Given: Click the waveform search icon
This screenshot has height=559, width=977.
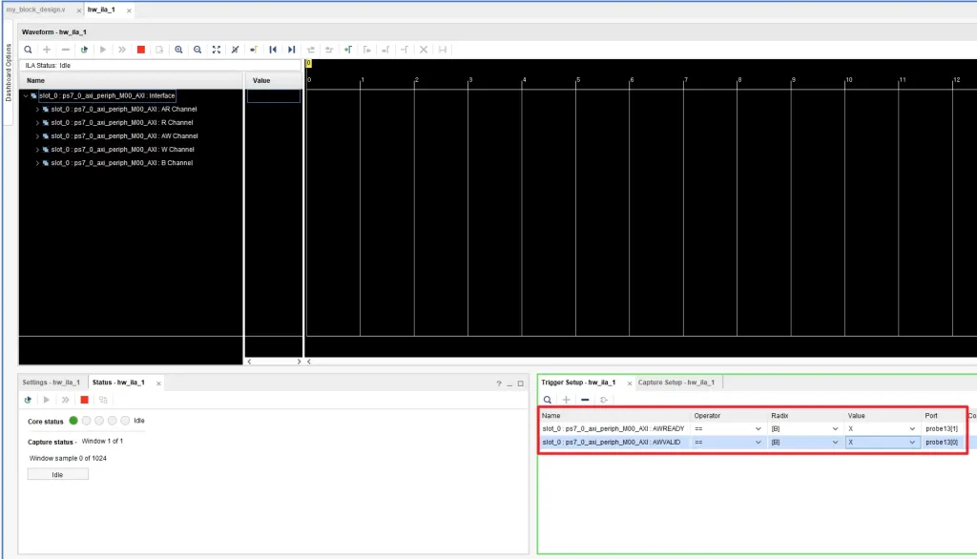Looking at the screenshot, I should pos(28,50).
